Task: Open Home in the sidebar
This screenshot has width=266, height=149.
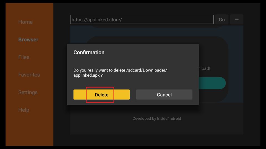Action: (25, 22)
